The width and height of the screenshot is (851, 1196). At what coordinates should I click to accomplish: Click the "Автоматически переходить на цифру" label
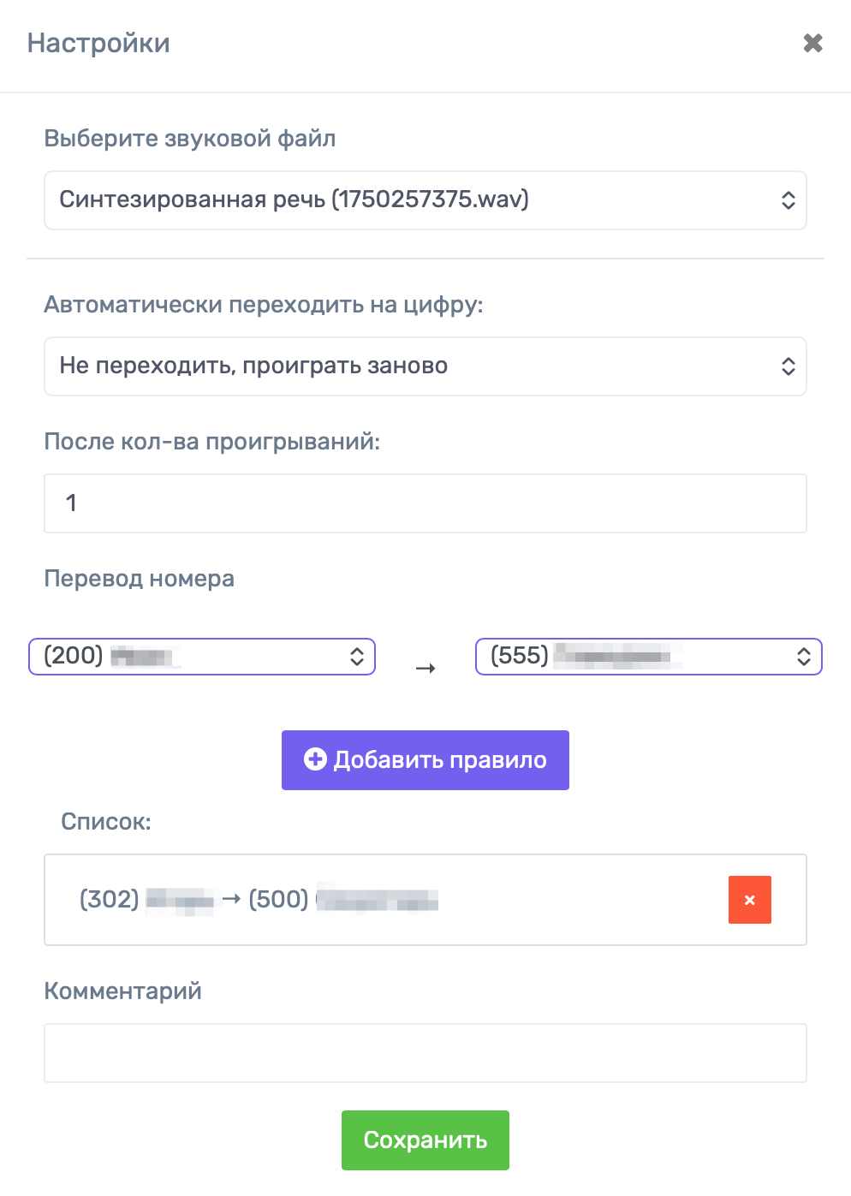pyautogui.click(x=263, y=305)
